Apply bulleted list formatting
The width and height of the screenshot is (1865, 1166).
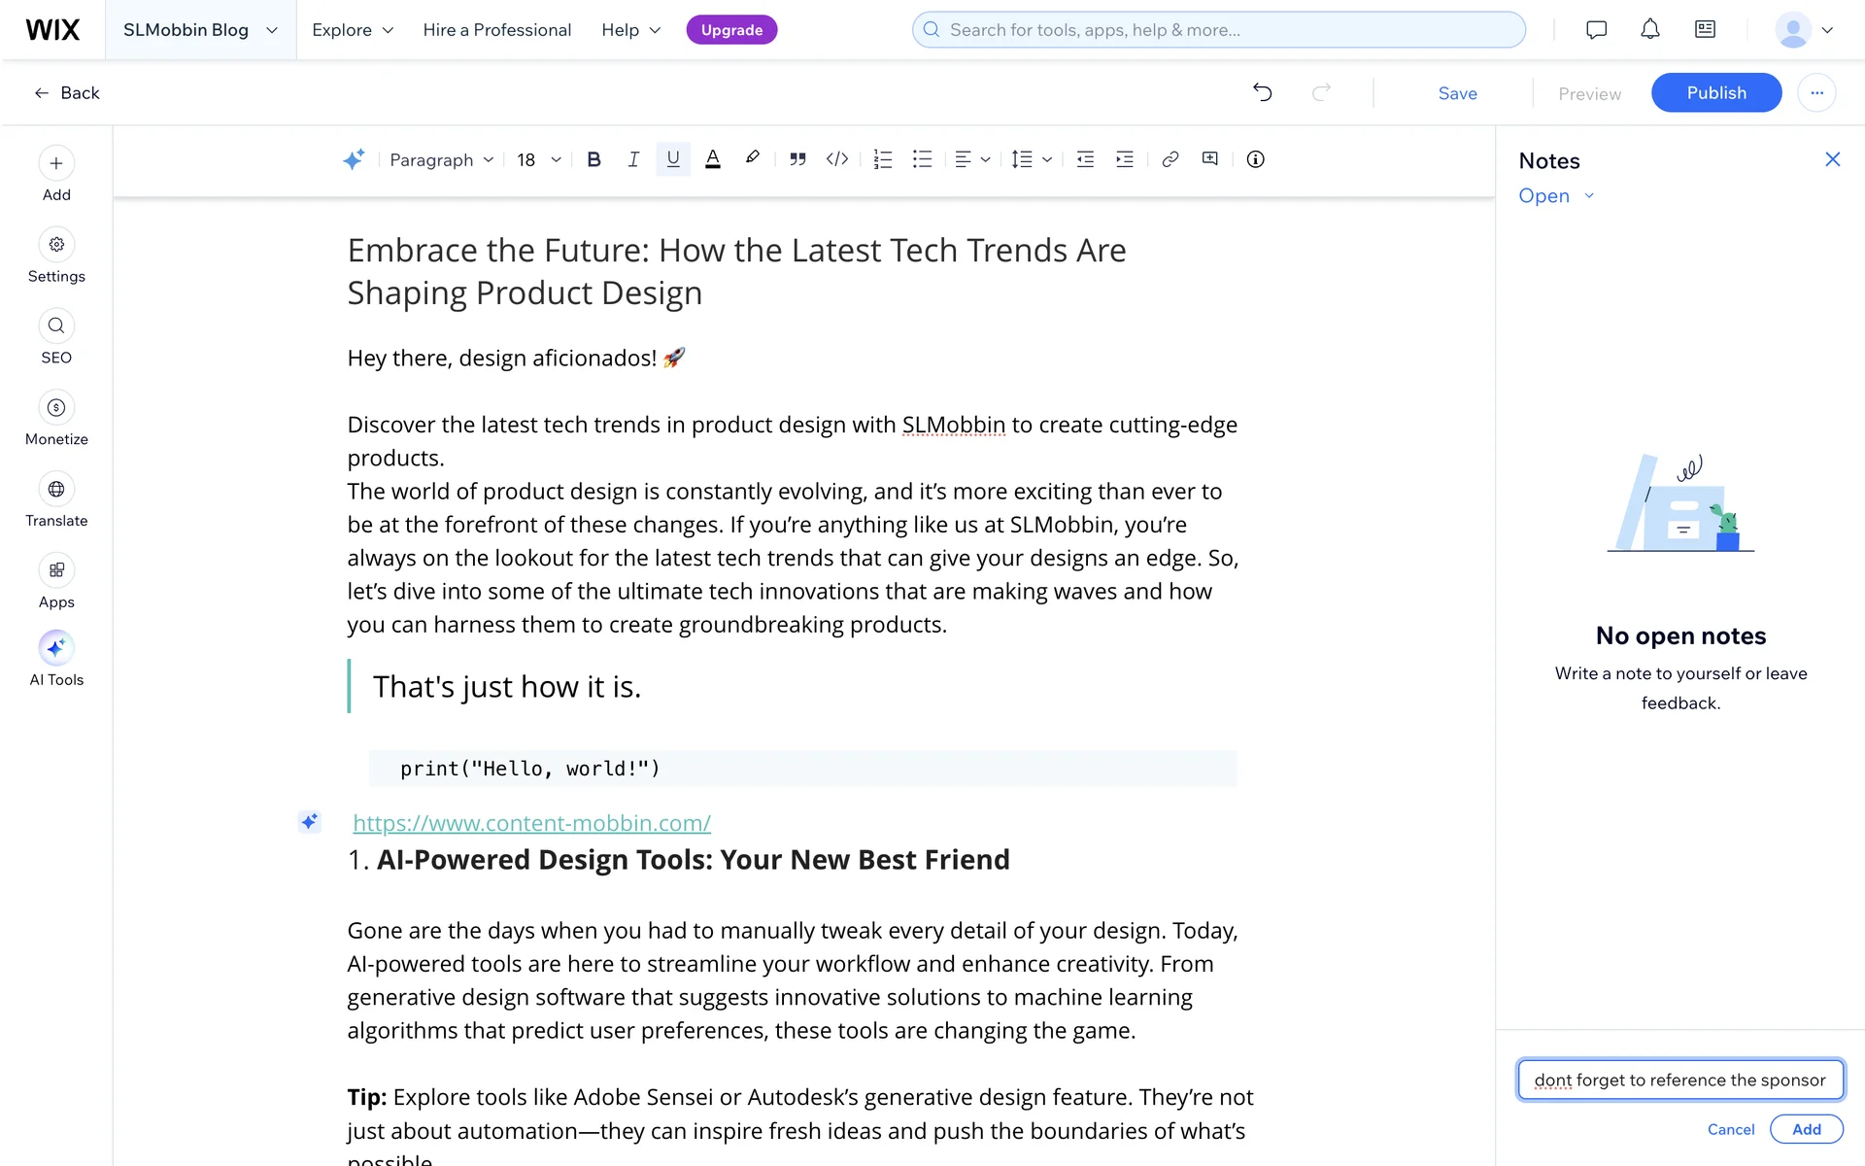click(922, 159)
